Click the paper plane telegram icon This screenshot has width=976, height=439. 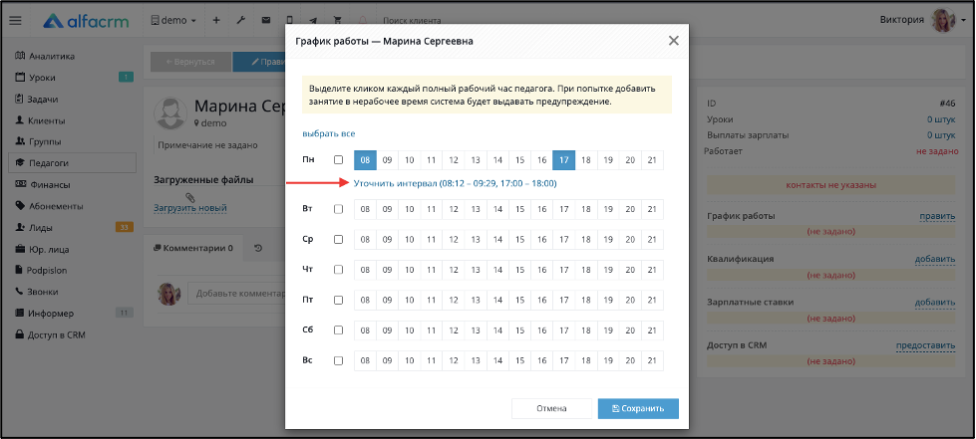click(x=313, y=20)
